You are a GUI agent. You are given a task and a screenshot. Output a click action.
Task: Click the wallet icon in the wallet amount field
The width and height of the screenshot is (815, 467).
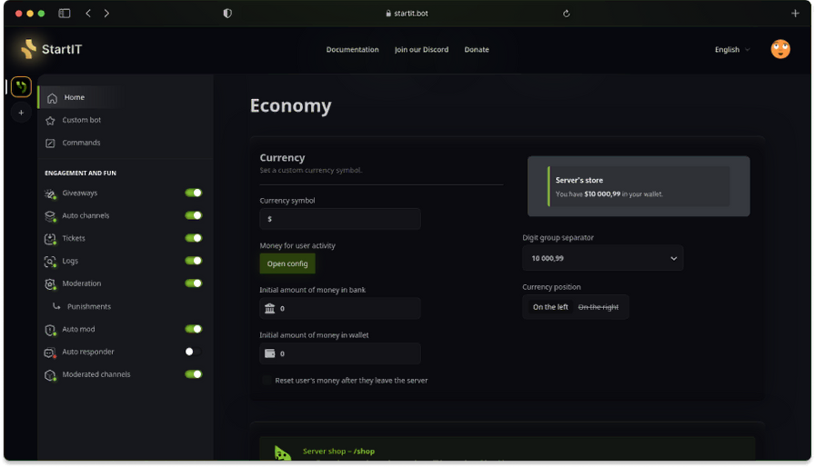270,353
